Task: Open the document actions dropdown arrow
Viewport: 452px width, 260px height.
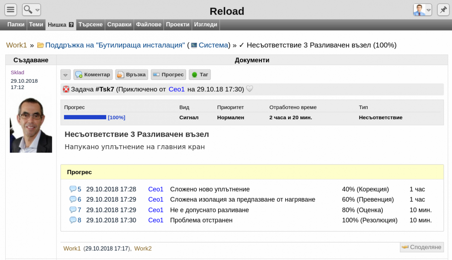Action: 66,75
